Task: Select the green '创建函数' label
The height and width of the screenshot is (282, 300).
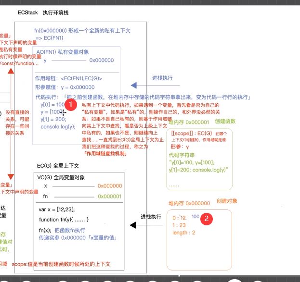Action: 225,121
